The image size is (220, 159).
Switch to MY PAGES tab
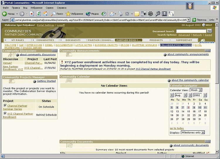click(x=18, y=40)
